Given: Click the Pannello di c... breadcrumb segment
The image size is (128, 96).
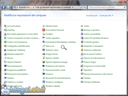Looking at the screenshot, I should tap(25, 7).
